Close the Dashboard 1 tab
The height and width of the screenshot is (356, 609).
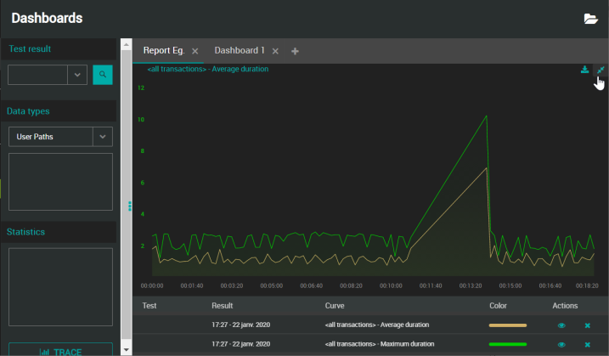click(x=275, y=51)
